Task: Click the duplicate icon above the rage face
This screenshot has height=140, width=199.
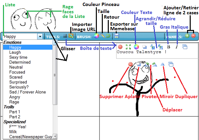Action: coord(170,64)
